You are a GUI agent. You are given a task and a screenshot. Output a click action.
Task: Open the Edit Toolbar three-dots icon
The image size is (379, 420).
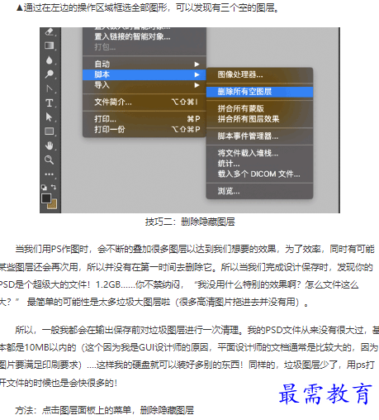(50, 174)
